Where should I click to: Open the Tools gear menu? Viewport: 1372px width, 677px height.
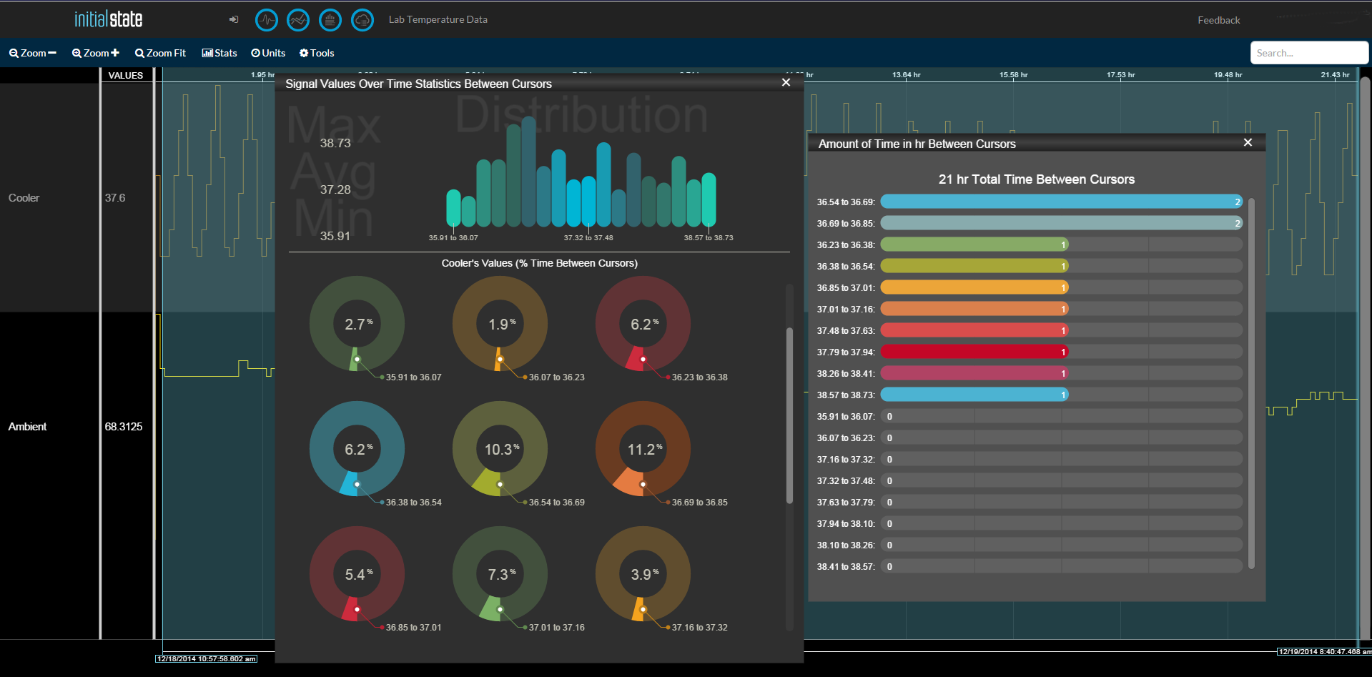(x=317, y=53)
